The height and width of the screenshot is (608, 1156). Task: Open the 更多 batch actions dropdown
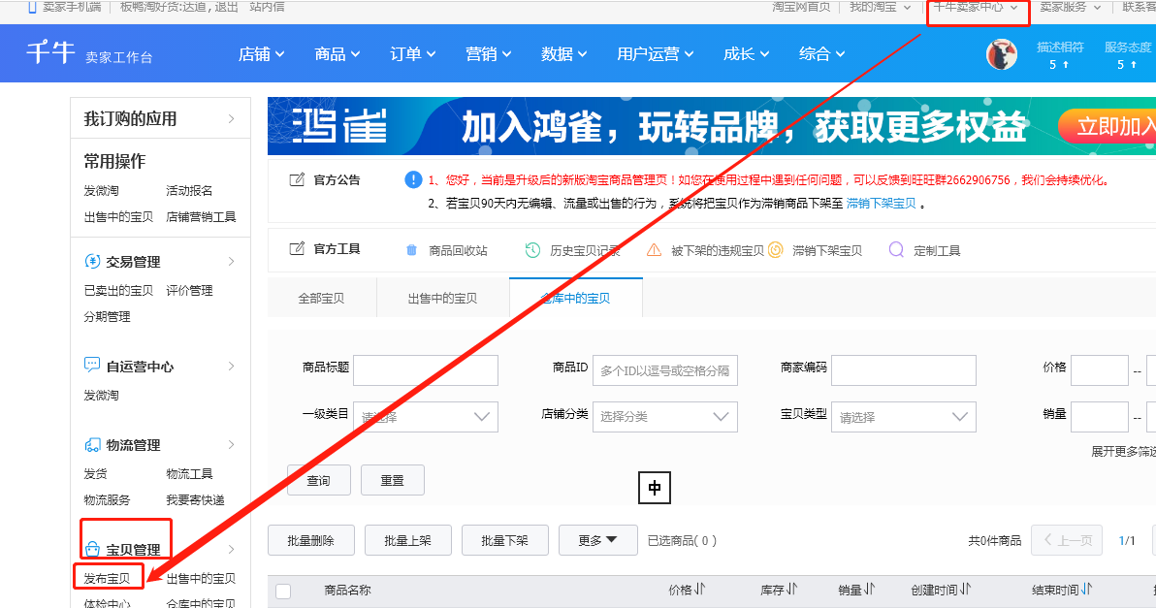598,540
